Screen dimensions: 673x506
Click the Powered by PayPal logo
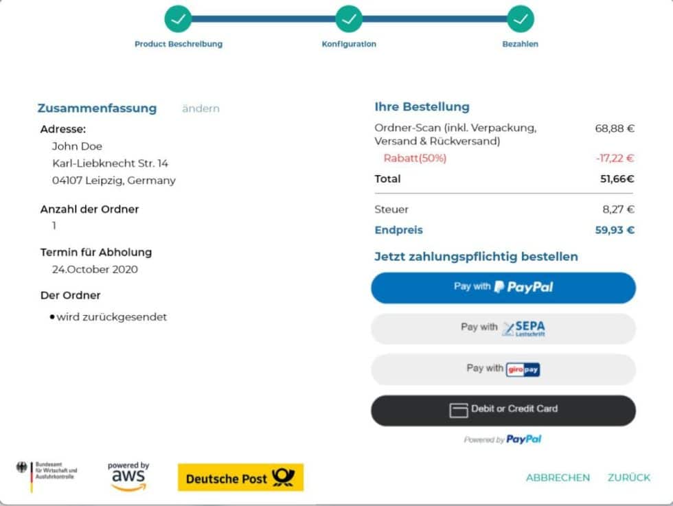(503, 439)
